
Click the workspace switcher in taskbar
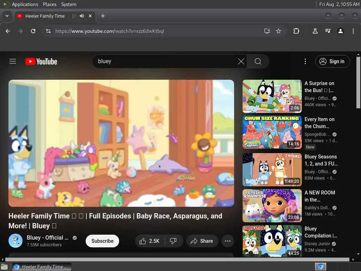click(x=320, y=267)
